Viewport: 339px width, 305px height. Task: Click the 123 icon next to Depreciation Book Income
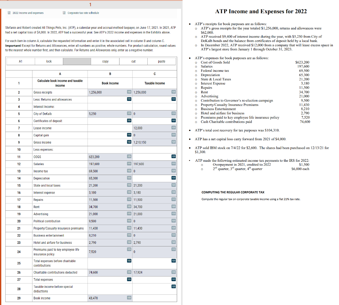pyautogui.click(x=130, y=178)
